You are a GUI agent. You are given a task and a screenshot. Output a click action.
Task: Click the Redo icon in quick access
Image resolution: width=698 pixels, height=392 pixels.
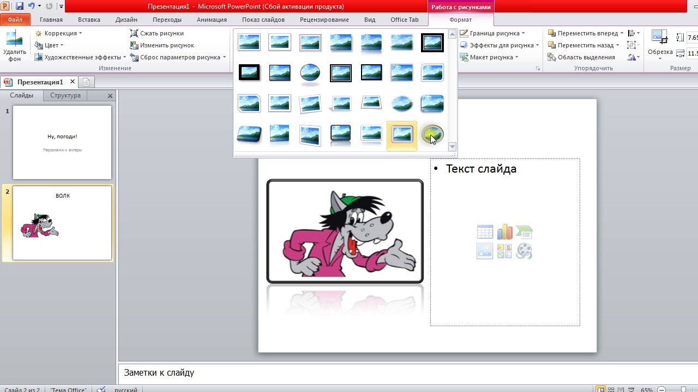coord(50,7)
